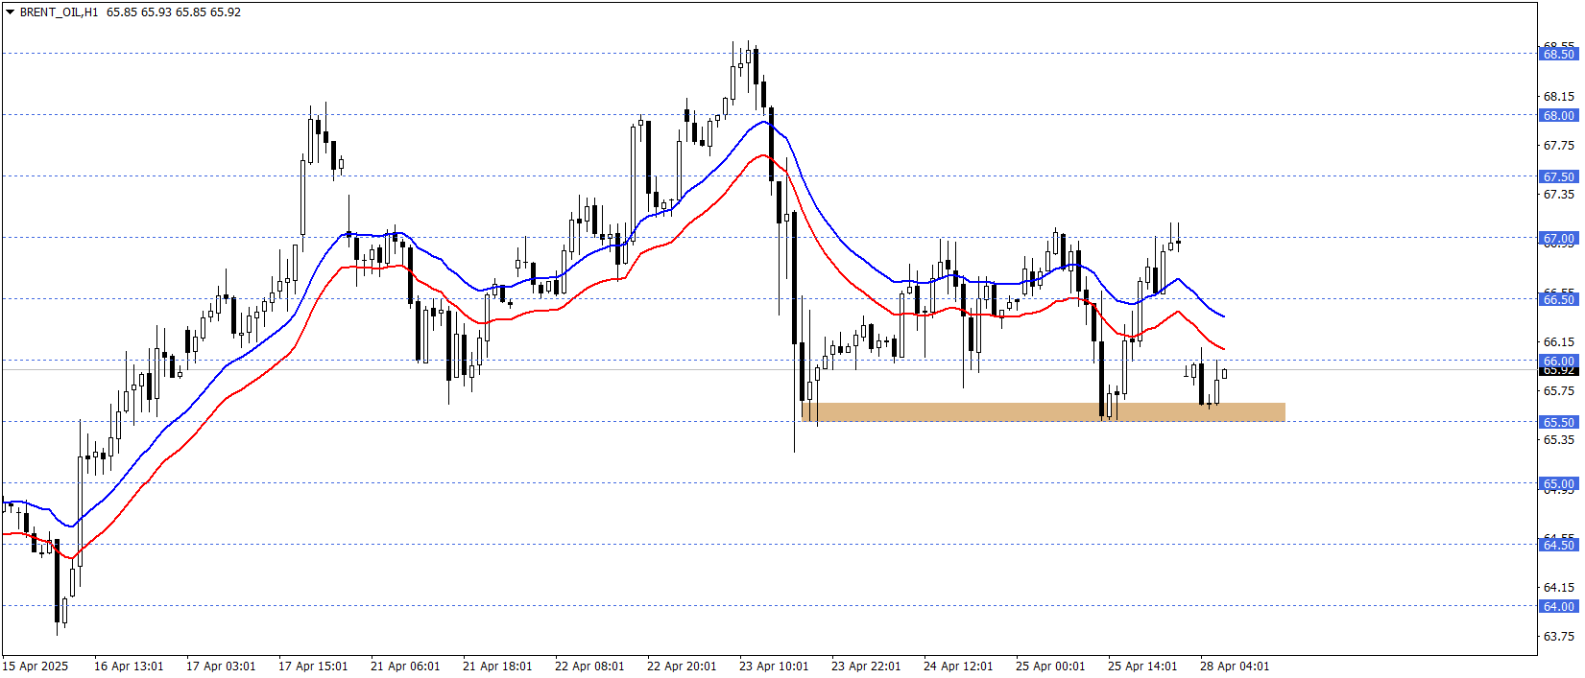Image resolution: width=1585 pixels, height=678 pixels.
Task: Click the 64.15 value on price scale
Action: click(x=1558, y=587)
